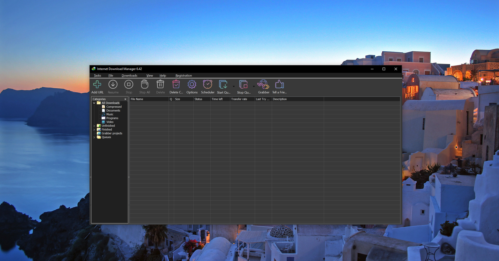
Task: Sort downloads by Transfer rate column
Action: [242, 99]
